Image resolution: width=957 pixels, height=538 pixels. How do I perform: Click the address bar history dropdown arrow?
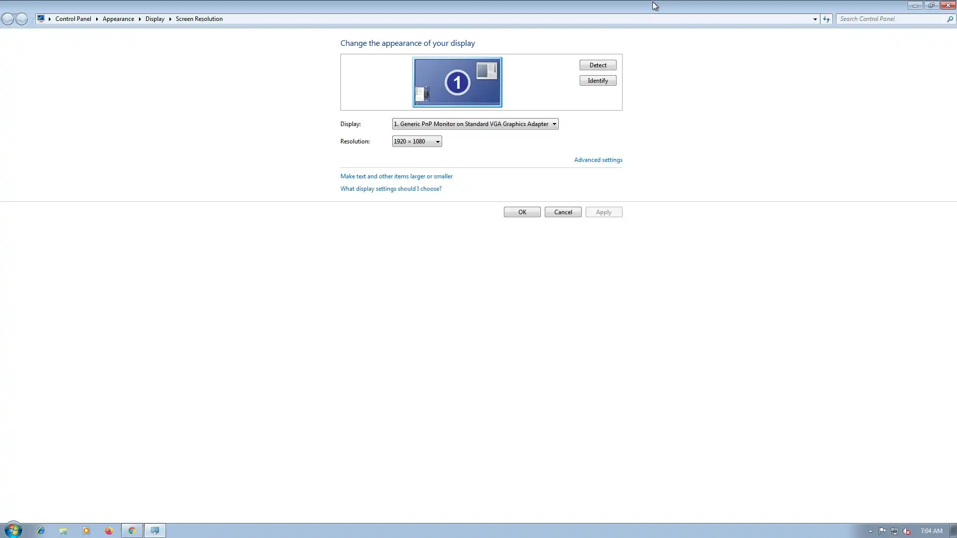(815, 19)
